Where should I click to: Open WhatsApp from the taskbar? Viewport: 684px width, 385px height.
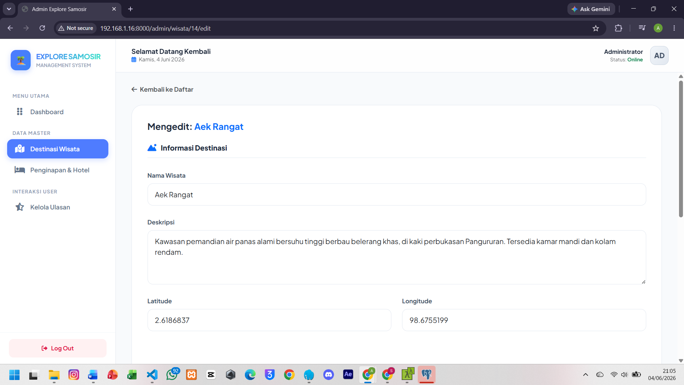pyautogui.click(x=172, y=375)
